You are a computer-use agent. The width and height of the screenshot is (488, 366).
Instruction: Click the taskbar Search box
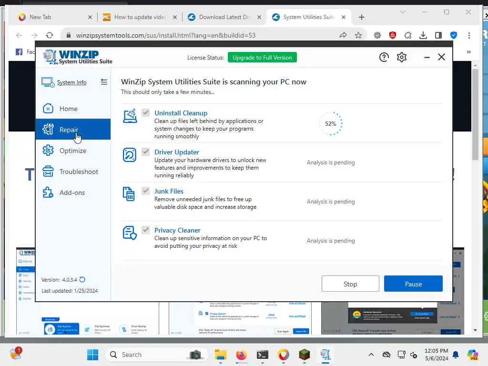pyautogui.click(x=156, y=355)
